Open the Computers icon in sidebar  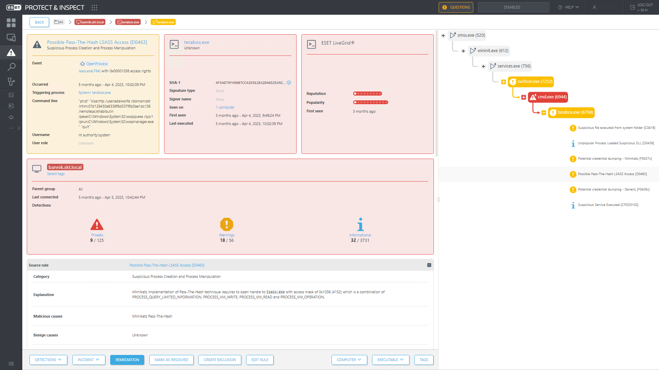click(11, 38)
